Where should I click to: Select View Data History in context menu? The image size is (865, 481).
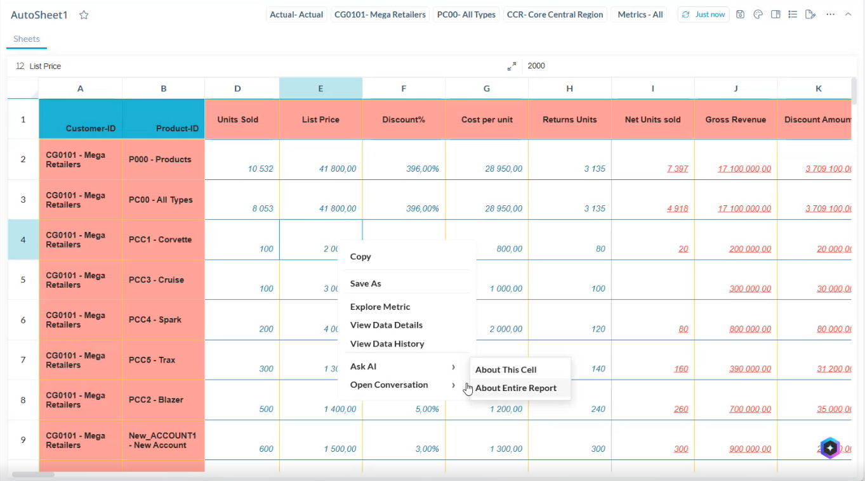[x=387, y=343]
